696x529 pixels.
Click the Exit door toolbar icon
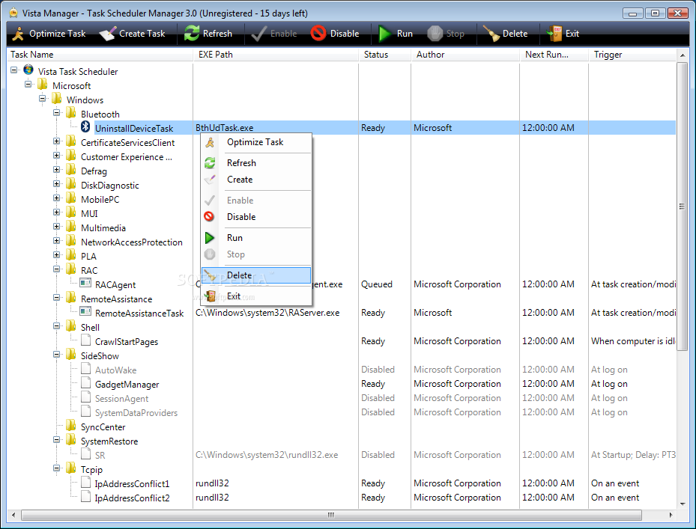554,34
